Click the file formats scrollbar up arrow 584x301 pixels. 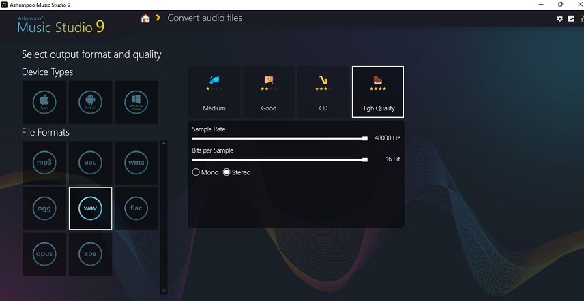tap(164, 144)
